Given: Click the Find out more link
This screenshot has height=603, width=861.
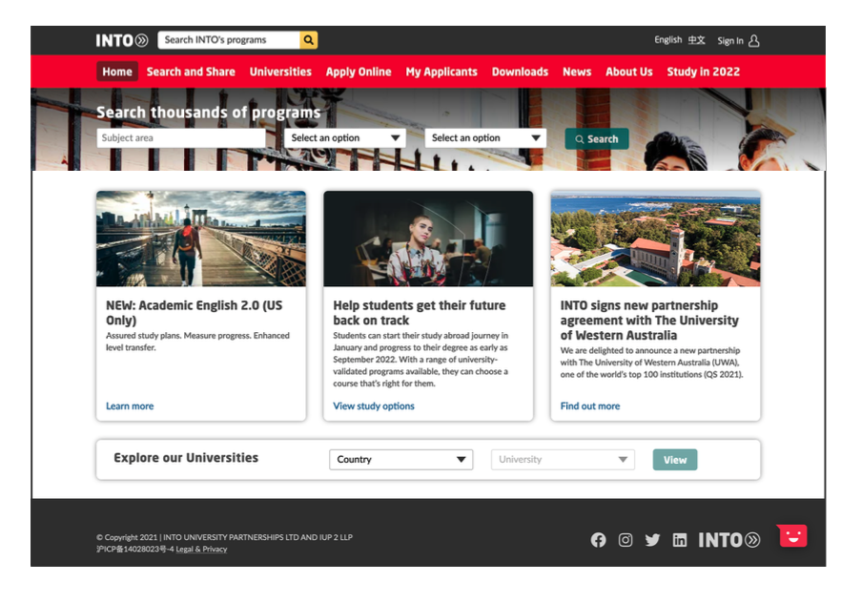Looking at the screenshot, I should tap(590, 406).
